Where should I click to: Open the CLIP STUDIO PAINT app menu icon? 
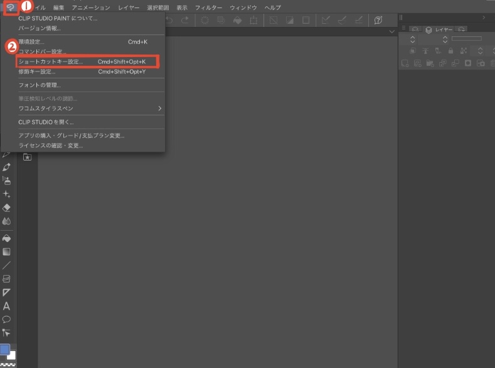(x=11, y=8)
